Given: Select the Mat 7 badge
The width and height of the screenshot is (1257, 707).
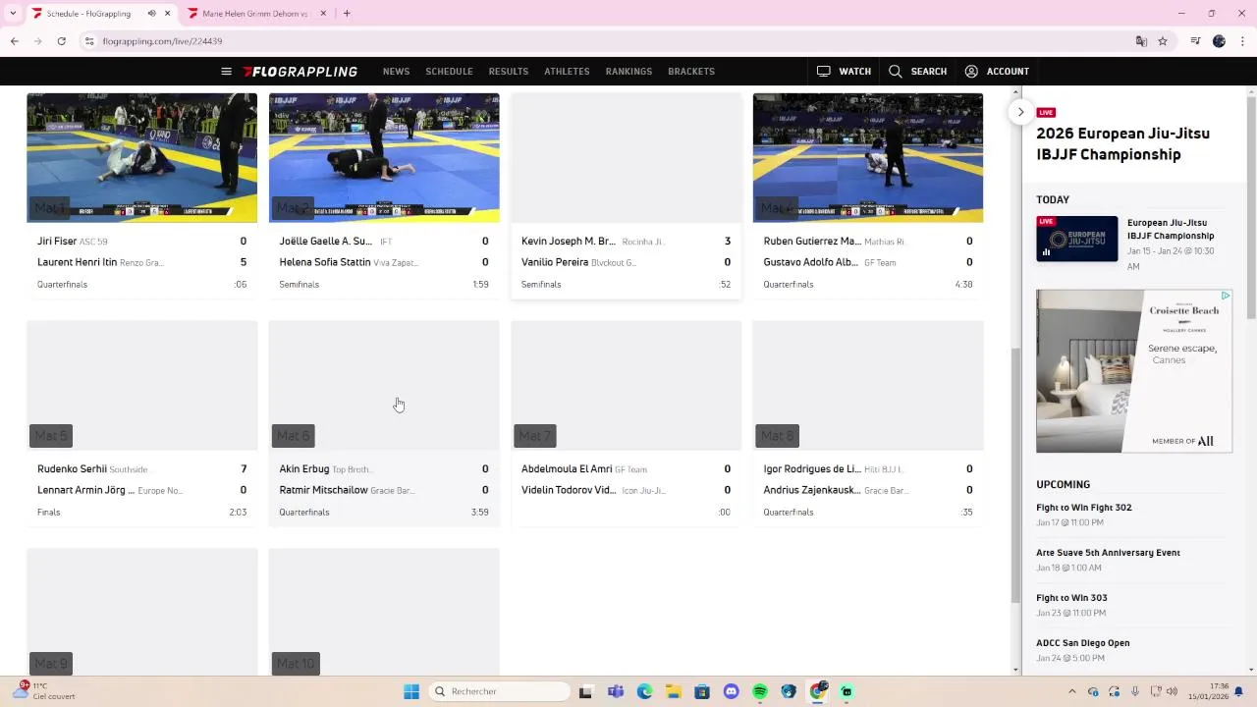Looking at the screenshot, I should click(x=535, y=436).
